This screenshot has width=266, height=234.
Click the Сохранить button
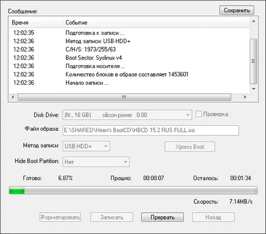[x=237, y=10]
